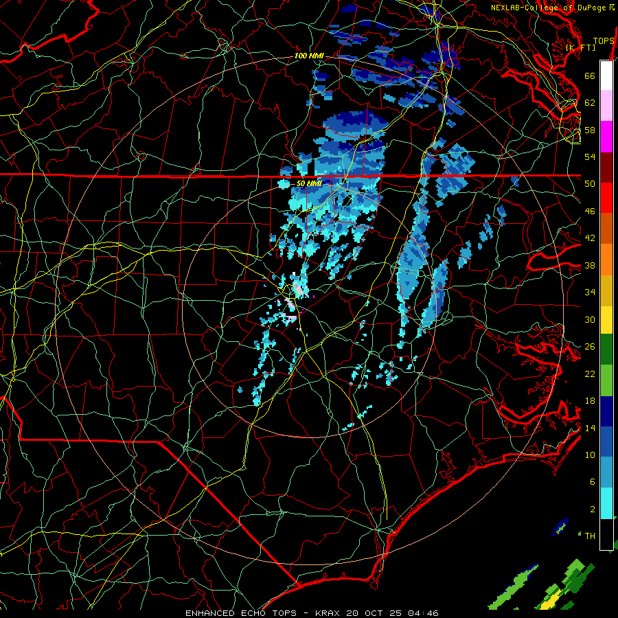Click the light blue legend segment below 10

point(606,472)
